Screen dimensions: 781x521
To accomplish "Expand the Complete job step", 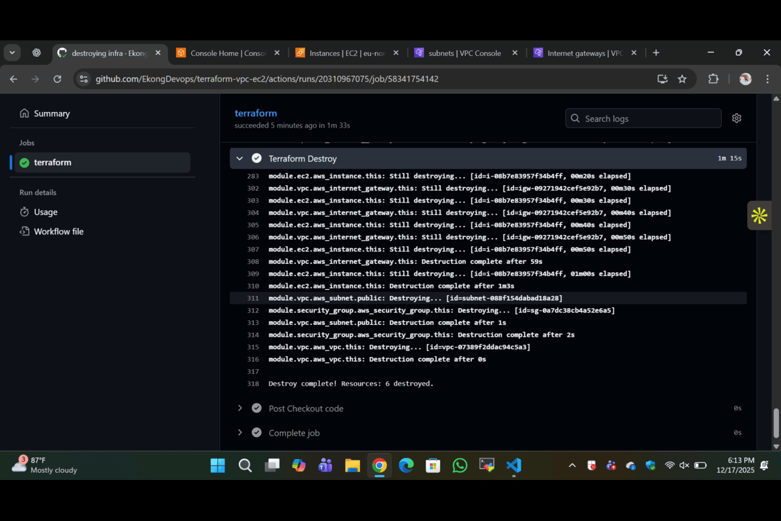I will point(240,433).
